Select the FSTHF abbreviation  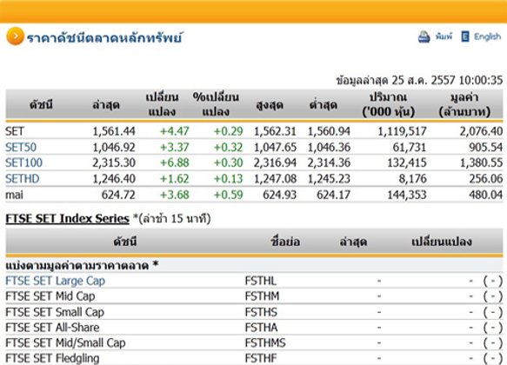261,358
